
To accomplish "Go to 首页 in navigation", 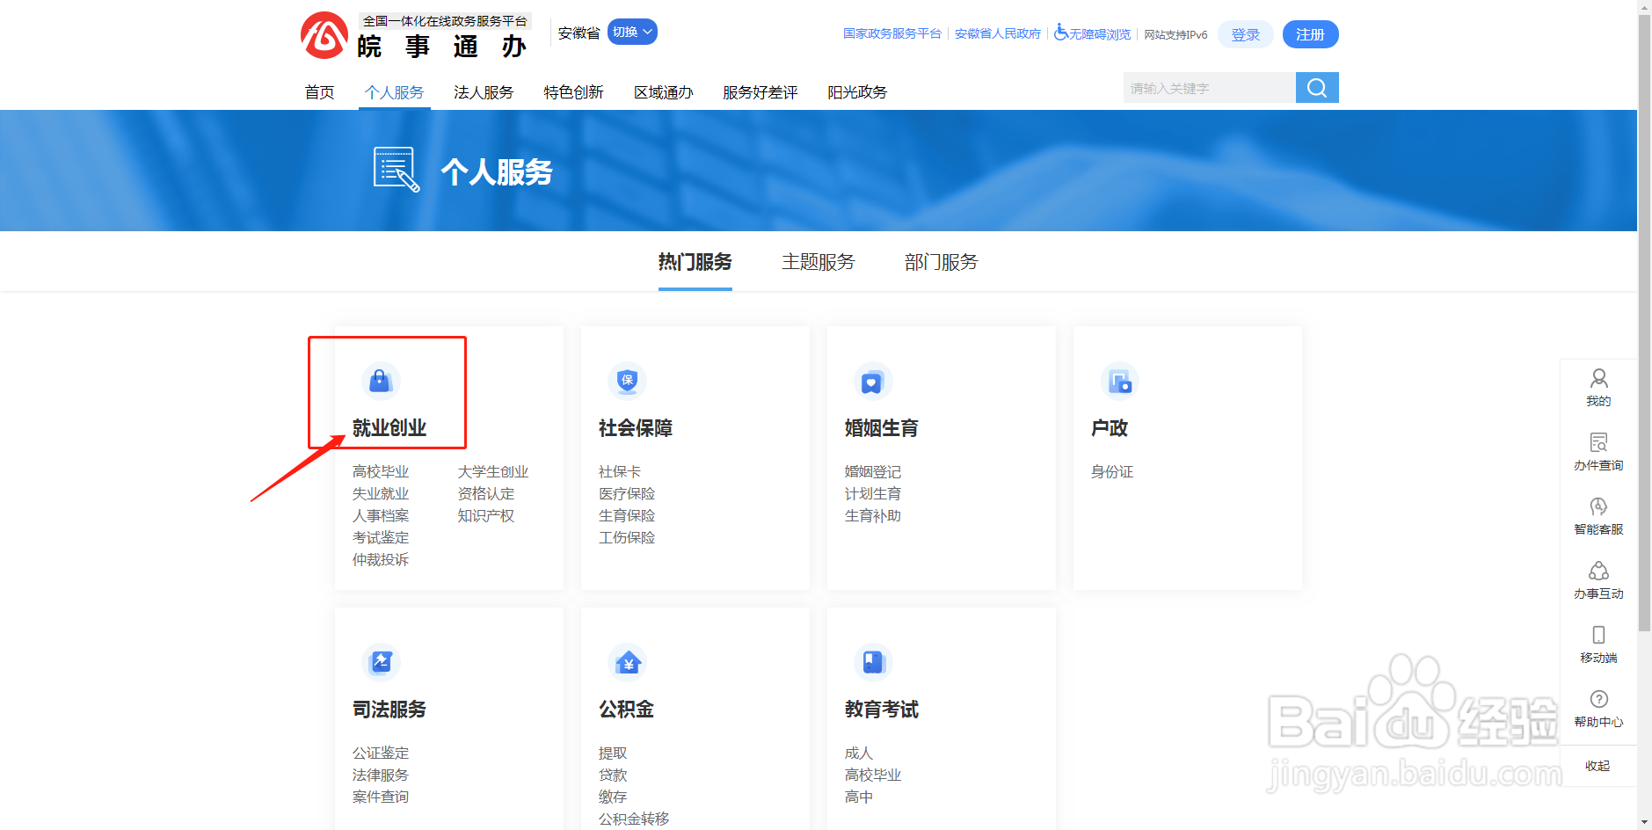I will click(319, 92).
